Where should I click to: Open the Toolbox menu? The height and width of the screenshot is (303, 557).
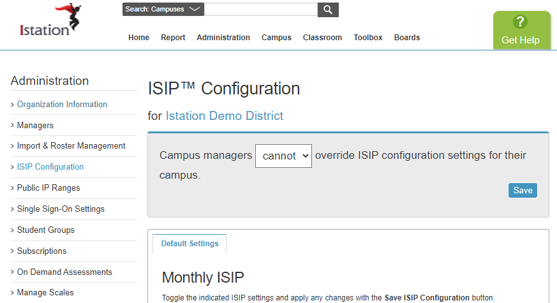(368, 37)
